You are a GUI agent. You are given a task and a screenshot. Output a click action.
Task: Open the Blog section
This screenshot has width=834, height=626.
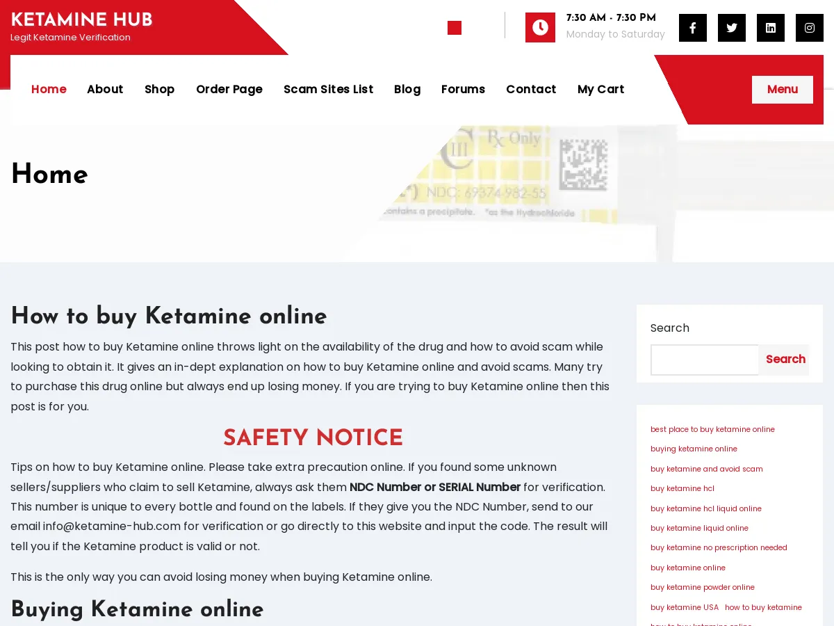click(407, 89)
